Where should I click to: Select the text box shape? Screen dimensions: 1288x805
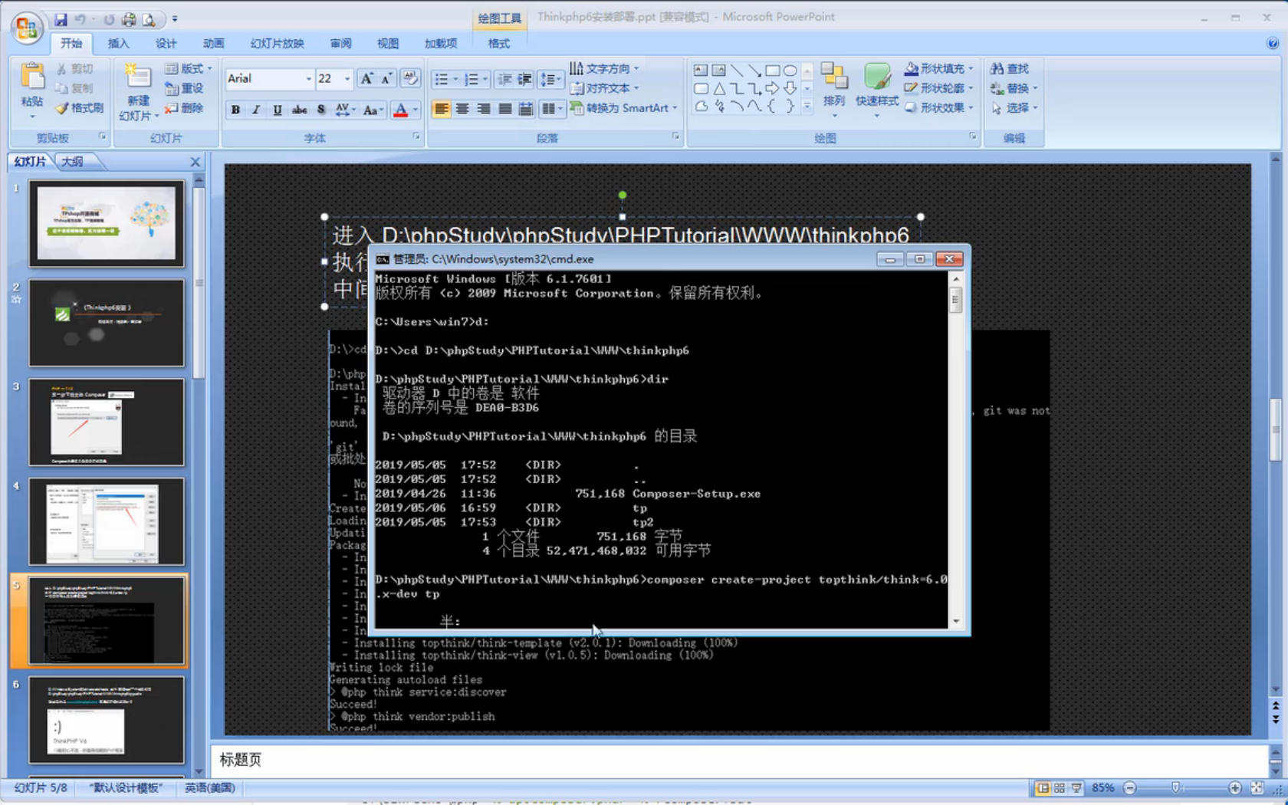pyautogui.click(x=701, y=70)
